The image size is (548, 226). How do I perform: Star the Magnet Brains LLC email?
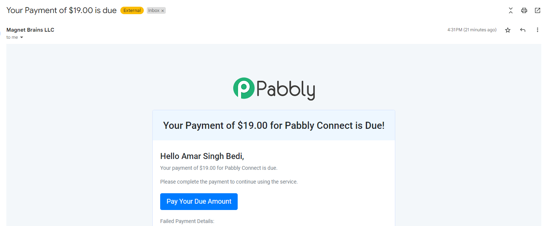(508, 30)
